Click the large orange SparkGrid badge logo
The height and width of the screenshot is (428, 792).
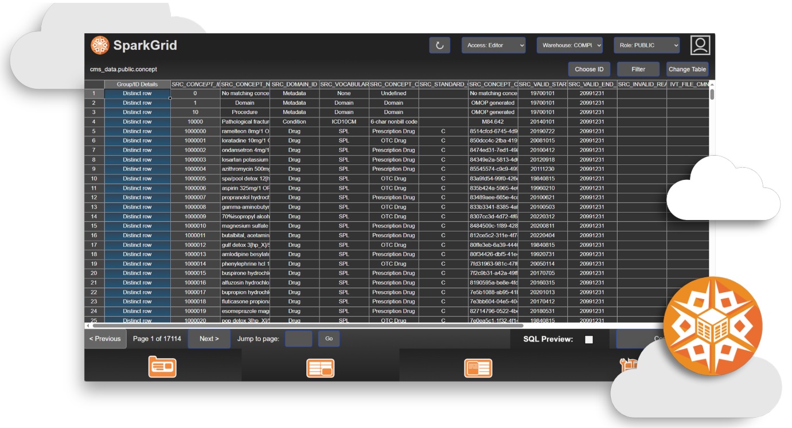pos(713,326)
